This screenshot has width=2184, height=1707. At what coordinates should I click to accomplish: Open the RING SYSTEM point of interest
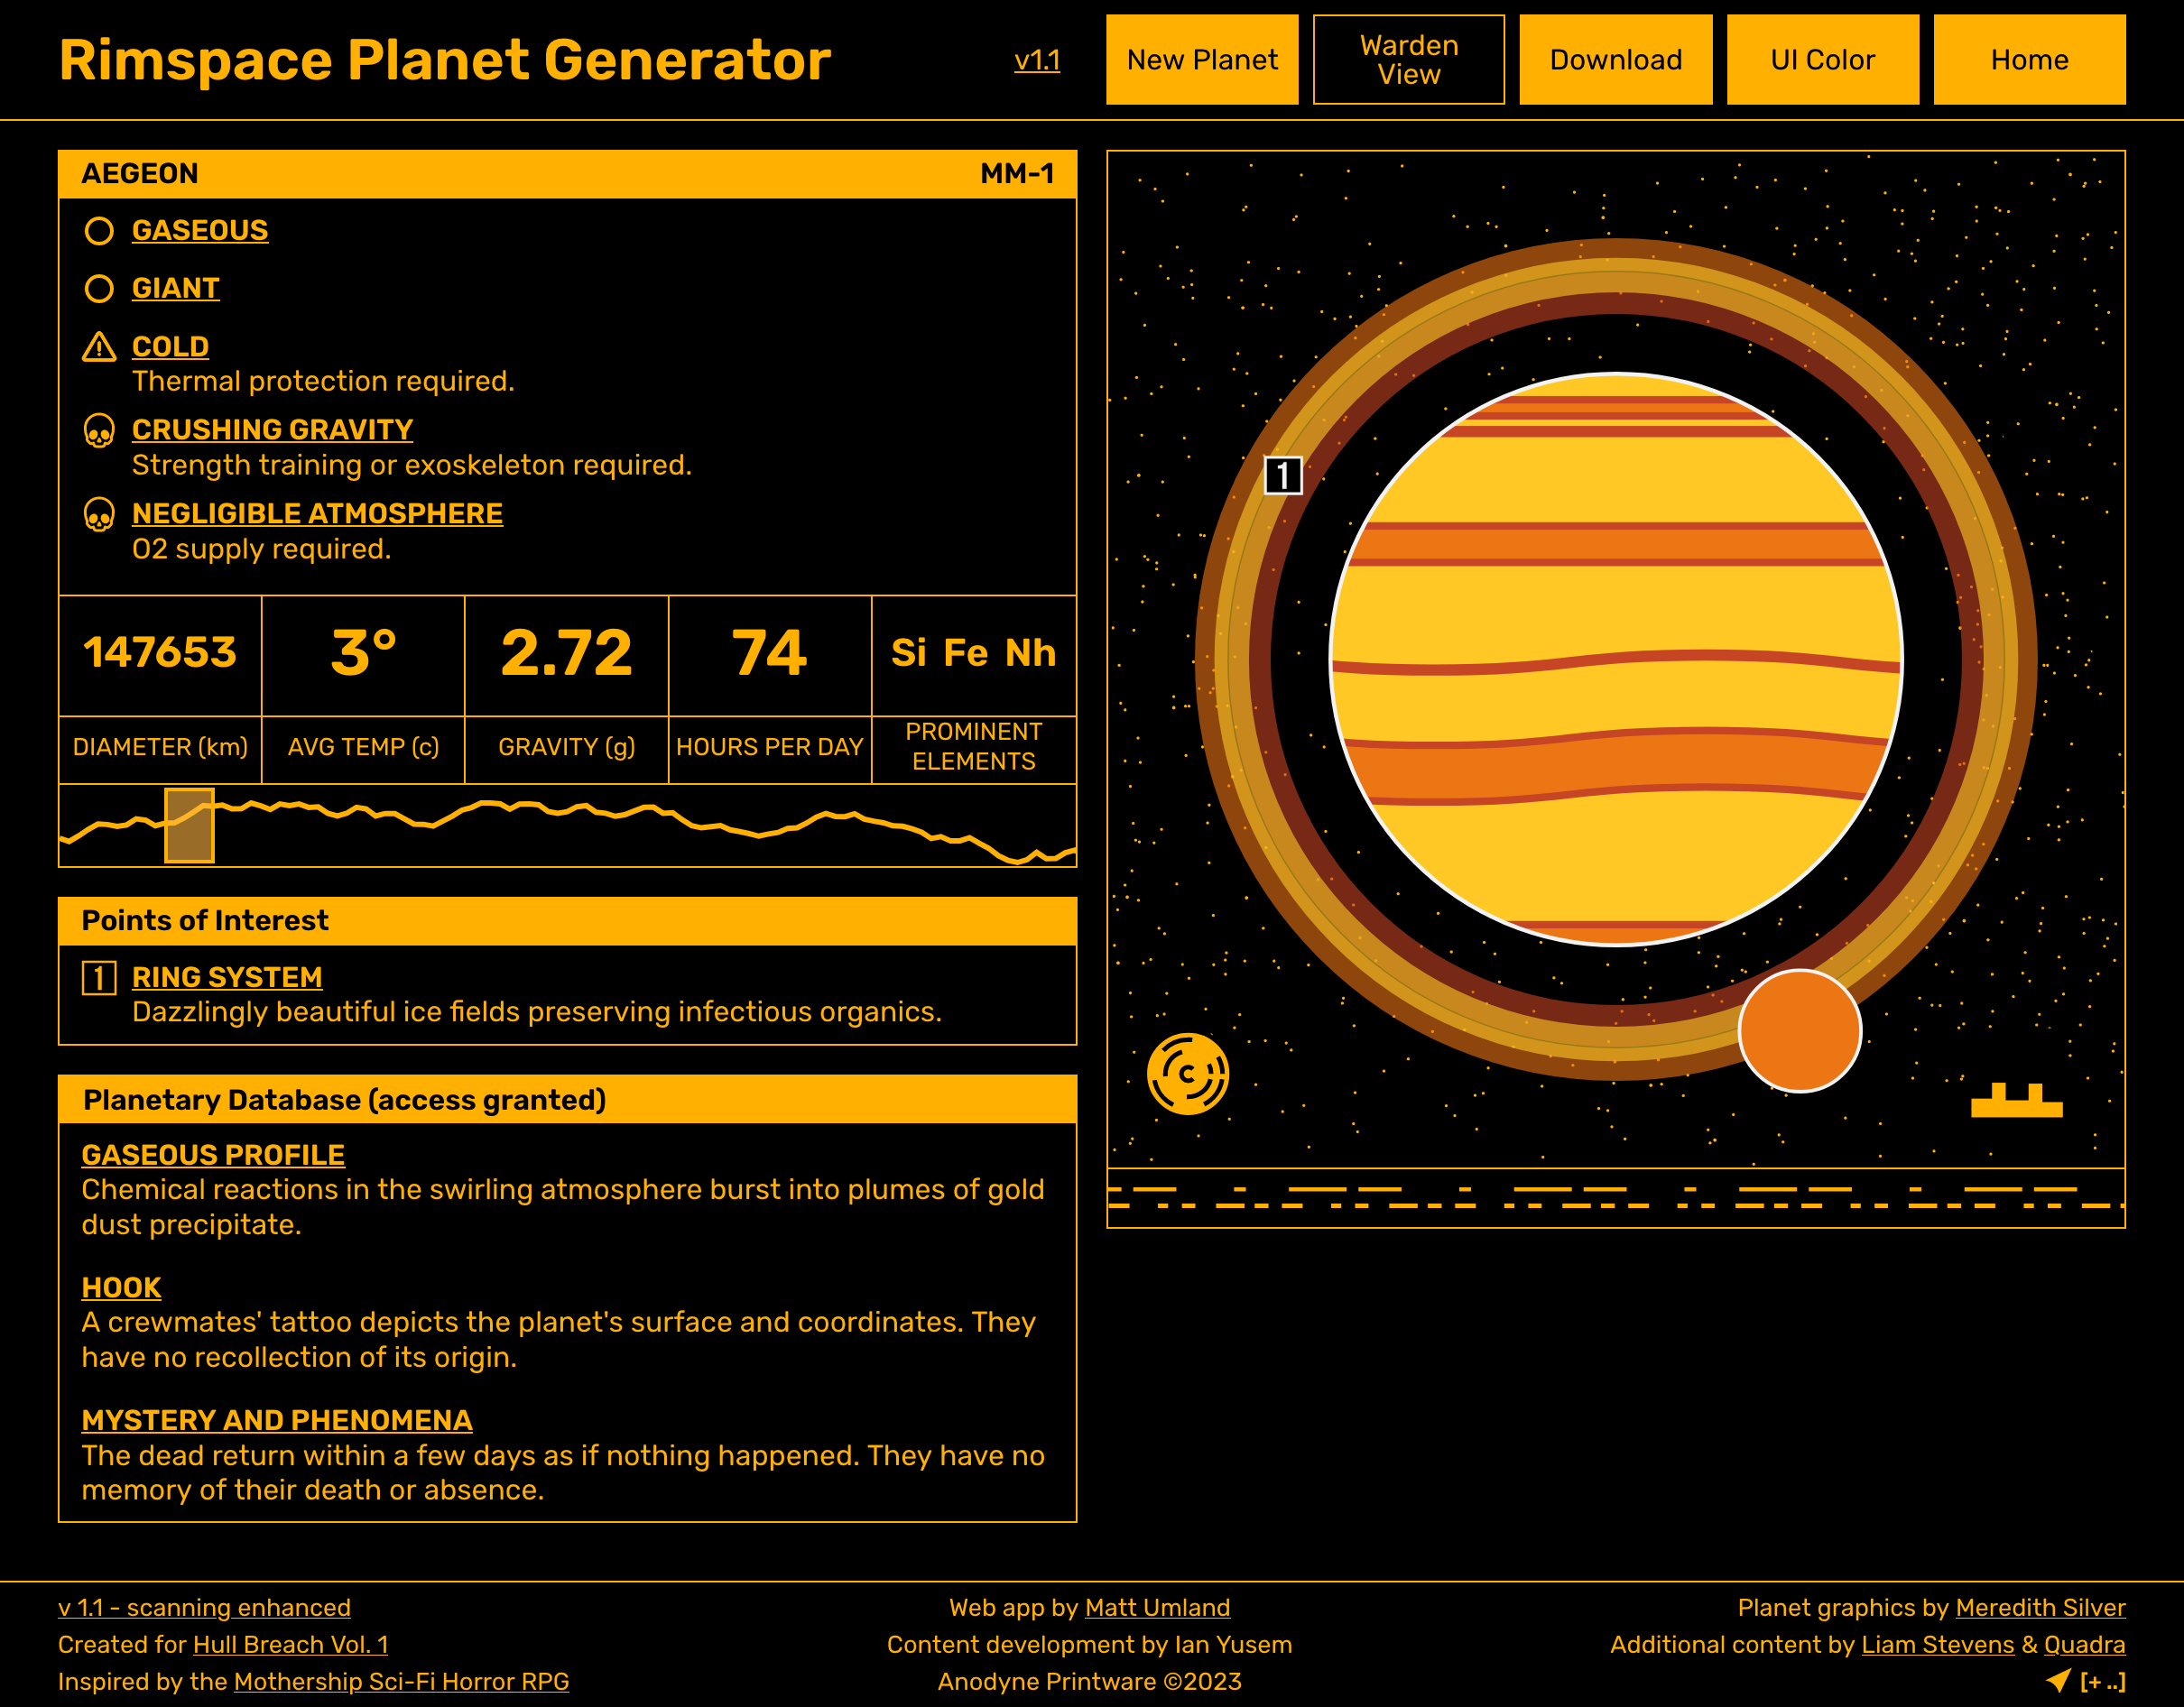227,977
